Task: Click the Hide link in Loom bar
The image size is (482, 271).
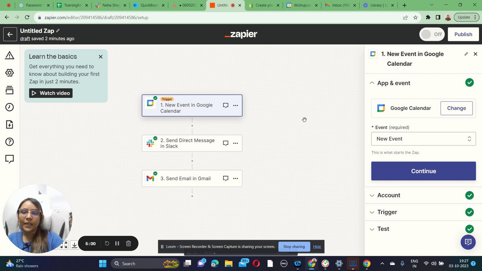Action: 317,247
